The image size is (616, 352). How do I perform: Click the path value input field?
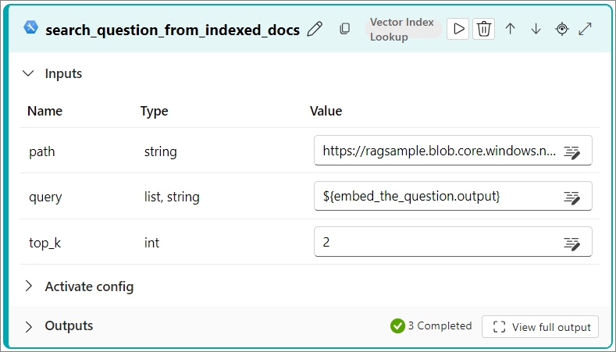437,151
